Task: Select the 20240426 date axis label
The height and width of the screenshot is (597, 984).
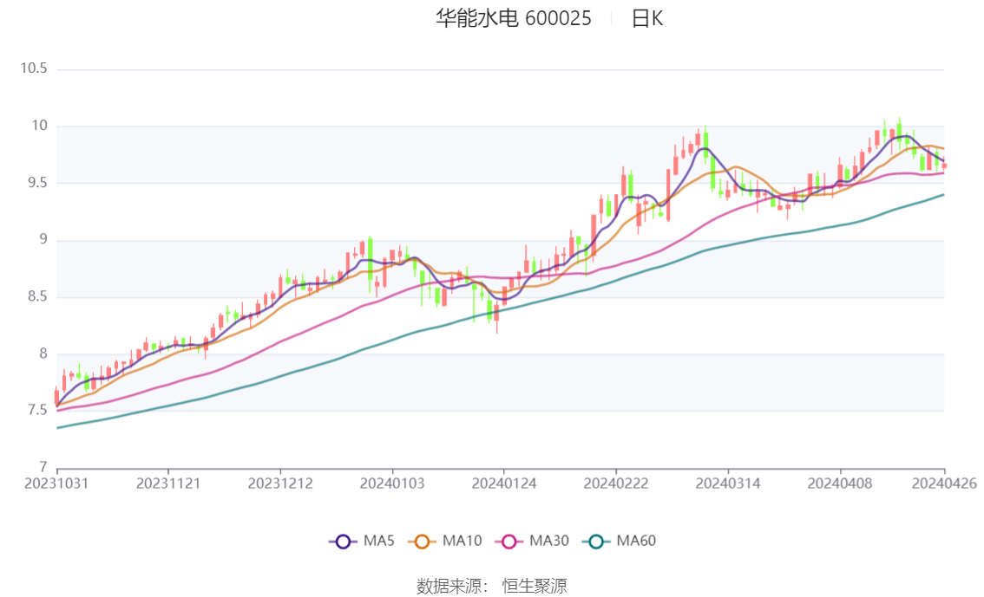Action: click(x=944, y=483)
